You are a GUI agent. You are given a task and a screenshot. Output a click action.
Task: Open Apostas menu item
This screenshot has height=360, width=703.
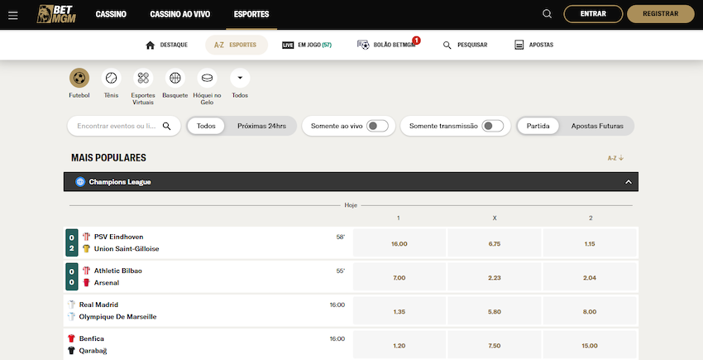[534, 45]
